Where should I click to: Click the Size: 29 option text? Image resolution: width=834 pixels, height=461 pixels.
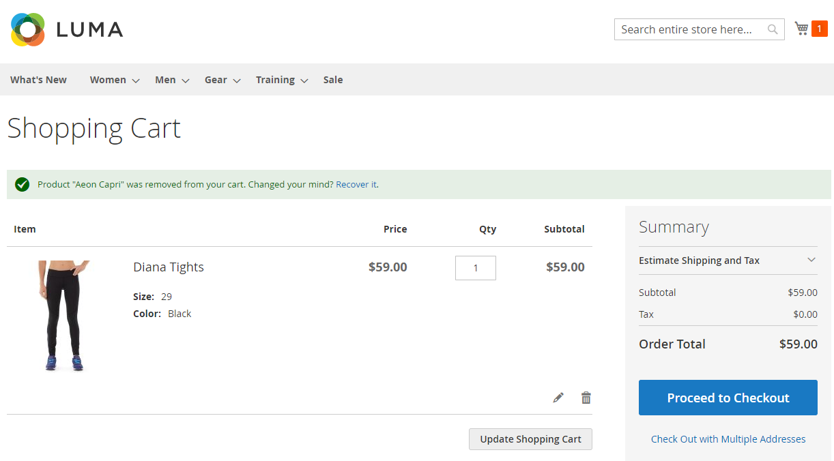[152, 297]
